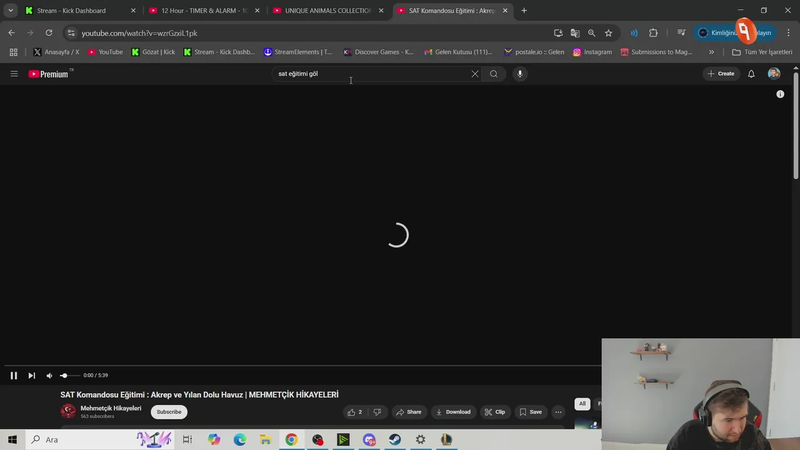
Task: Run the search with the magnifier button
Action: 494,74
